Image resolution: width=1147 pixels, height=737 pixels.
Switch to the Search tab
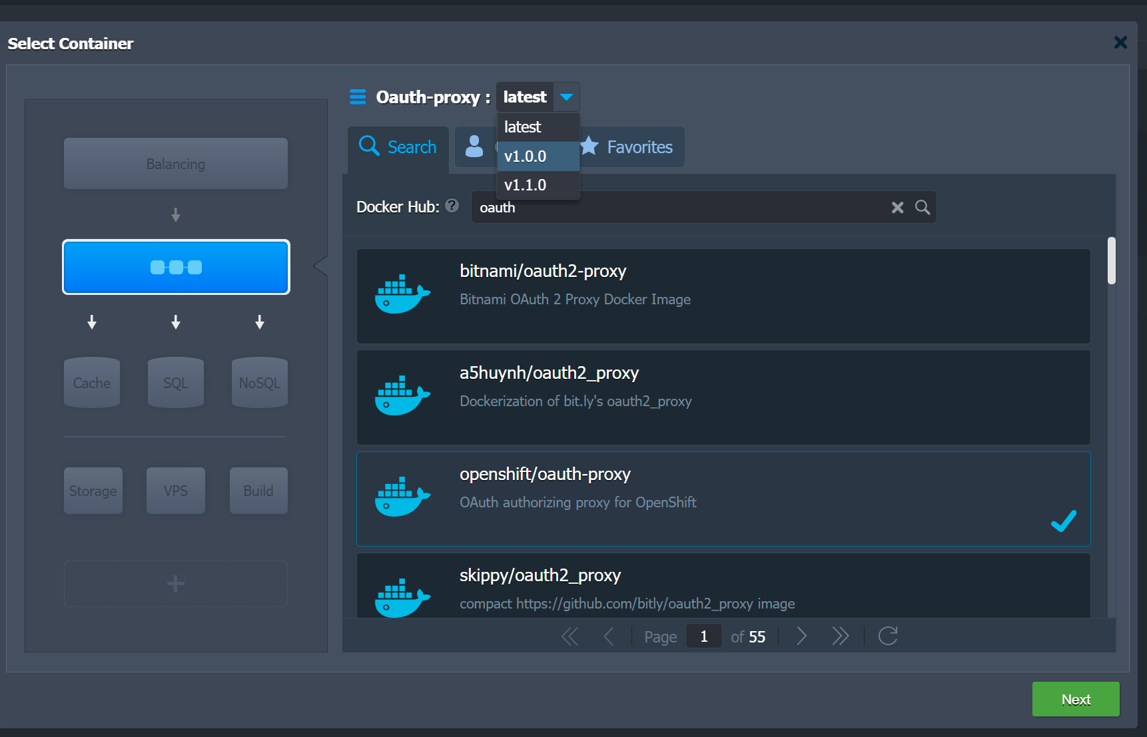tap(398, 147)
